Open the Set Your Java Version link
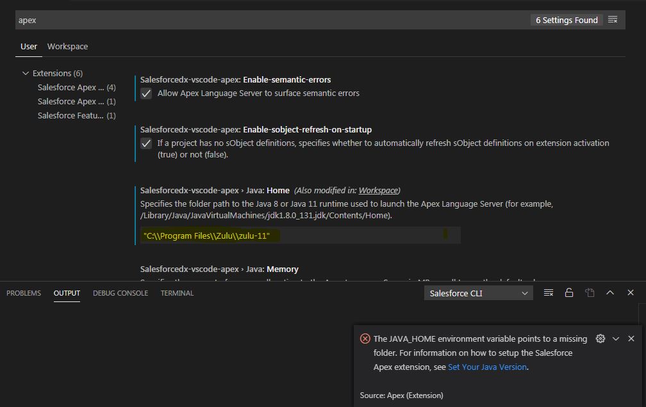Image resolution: width=646 pixels, height=407 pixels. [x=487, y=367]
